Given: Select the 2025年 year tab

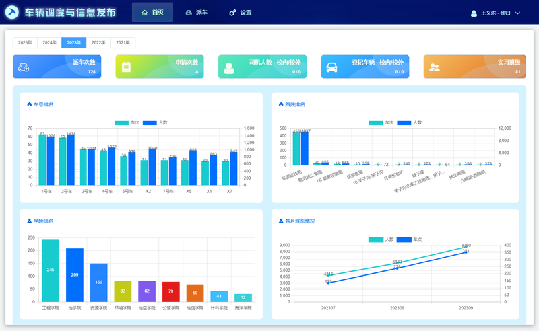Looking at the screenshot, I should click(25, 42).
